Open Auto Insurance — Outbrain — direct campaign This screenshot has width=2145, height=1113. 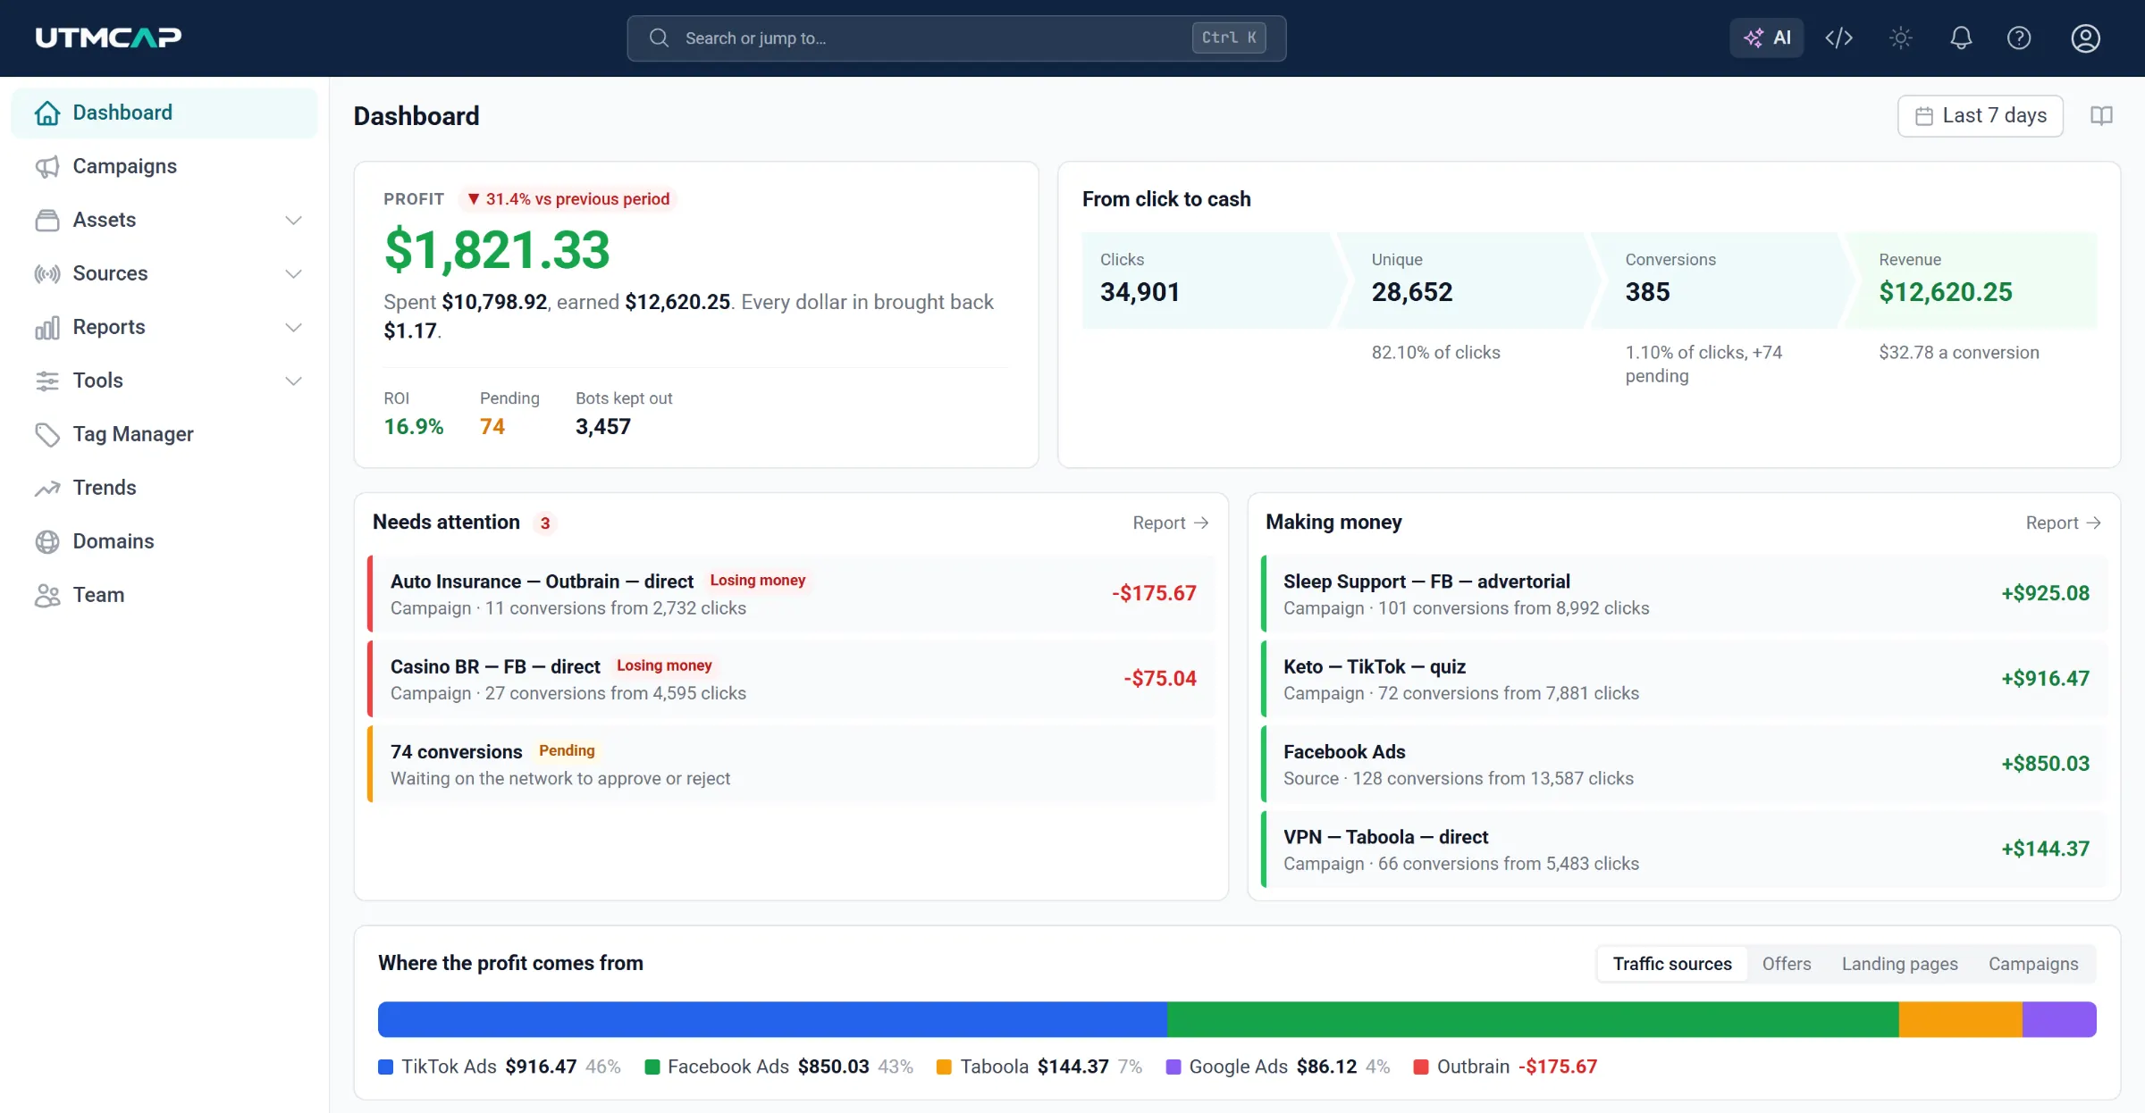click(791, 594)
